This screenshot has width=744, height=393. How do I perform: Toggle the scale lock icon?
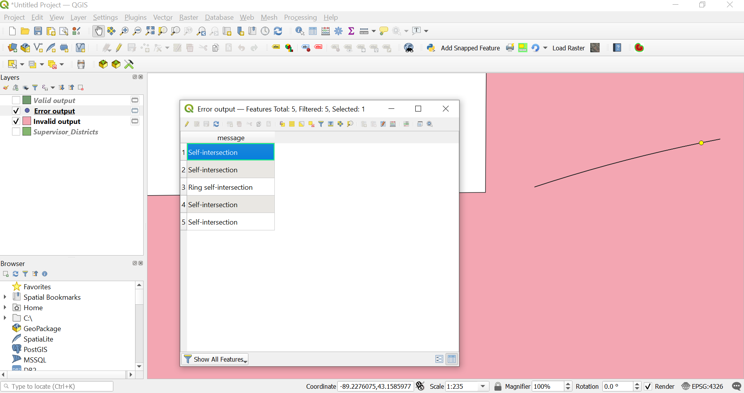tap(498, 386)
